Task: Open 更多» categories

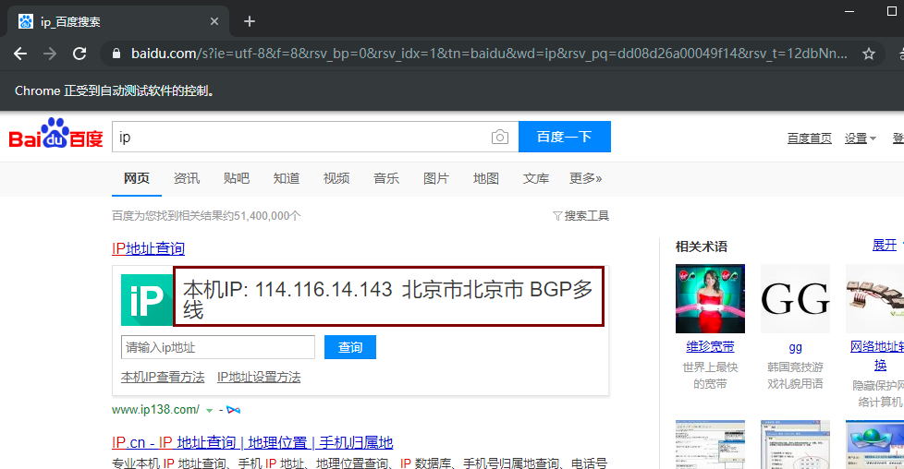Action: pos(586,178)
